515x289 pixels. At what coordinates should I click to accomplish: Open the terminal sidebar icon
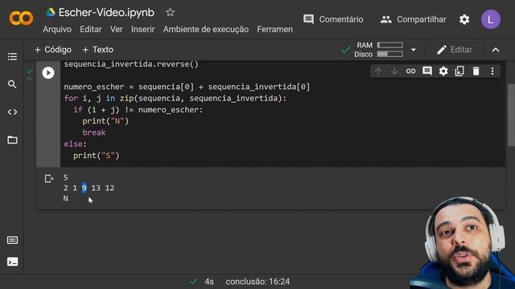coord(13,262)
